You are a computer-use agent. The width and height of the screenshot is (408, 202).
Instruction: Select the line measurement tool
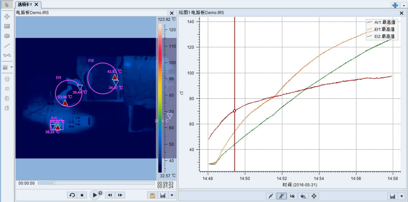point(7,46)
